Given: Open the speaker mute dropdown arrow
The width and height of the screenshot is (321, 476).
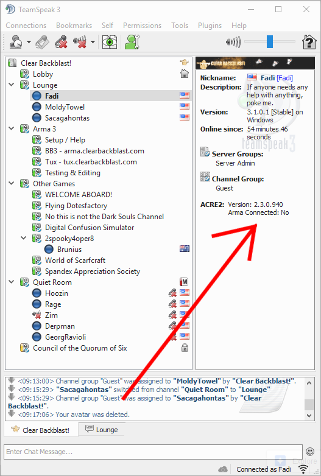Looking at the screenshot, I should click(93, 42).
